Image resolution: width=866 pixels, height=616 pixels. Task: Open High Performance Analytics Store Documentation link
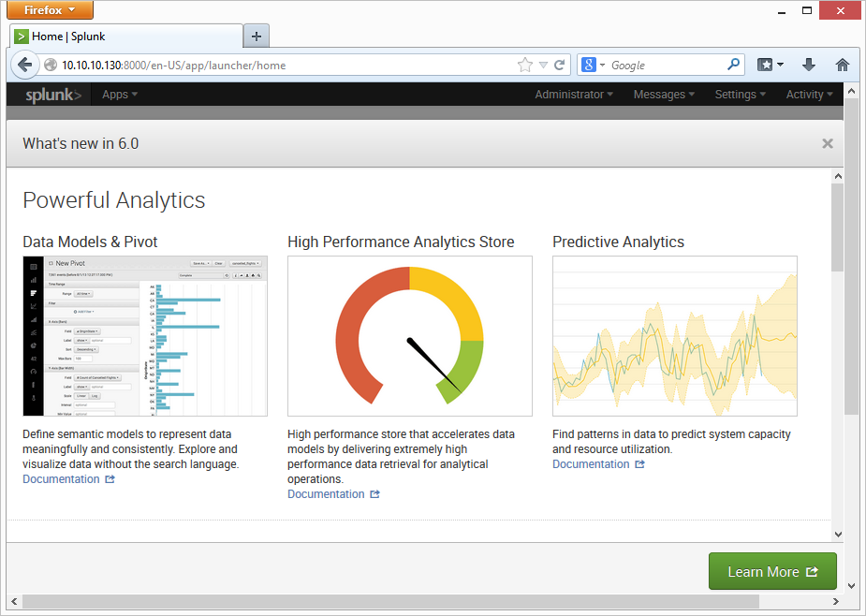pyautogui.click(x=333, y=494)
